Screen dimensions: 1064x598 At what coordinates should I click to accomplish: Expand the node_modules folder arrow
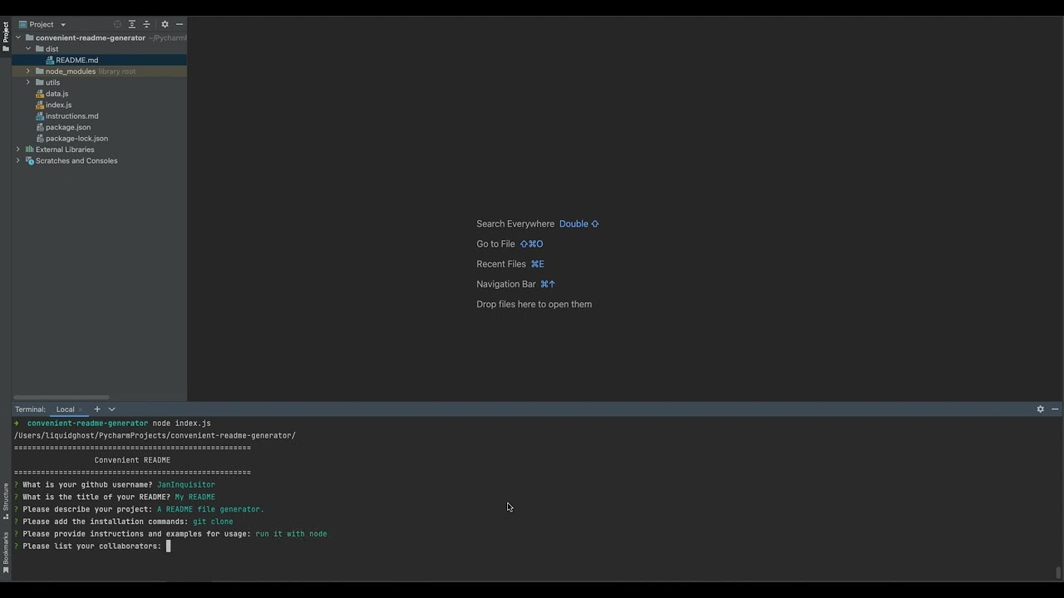28,71
